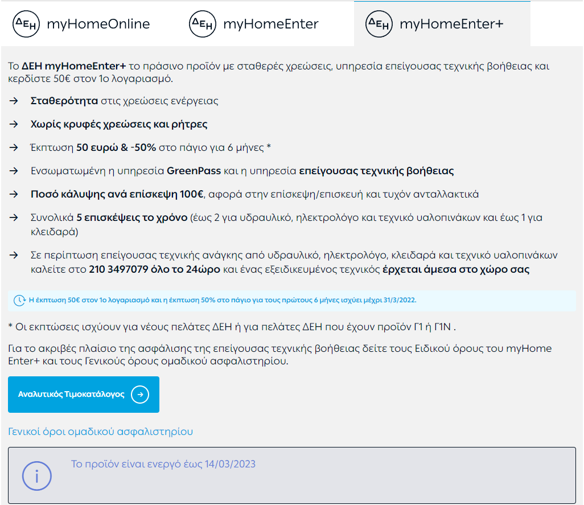Click the bold '5 επισκέψεις το χρόνο' text
Screen dimensions: 584x505
tap(132, 218)
